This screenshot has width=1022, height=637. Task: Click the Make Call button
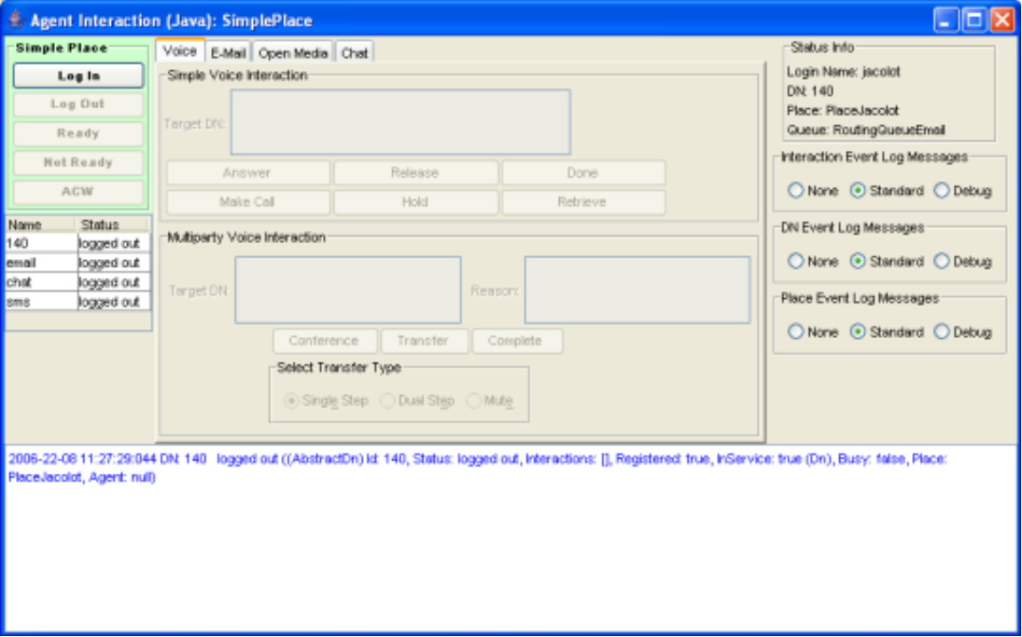pyautogui.click(x=248, y=202)
